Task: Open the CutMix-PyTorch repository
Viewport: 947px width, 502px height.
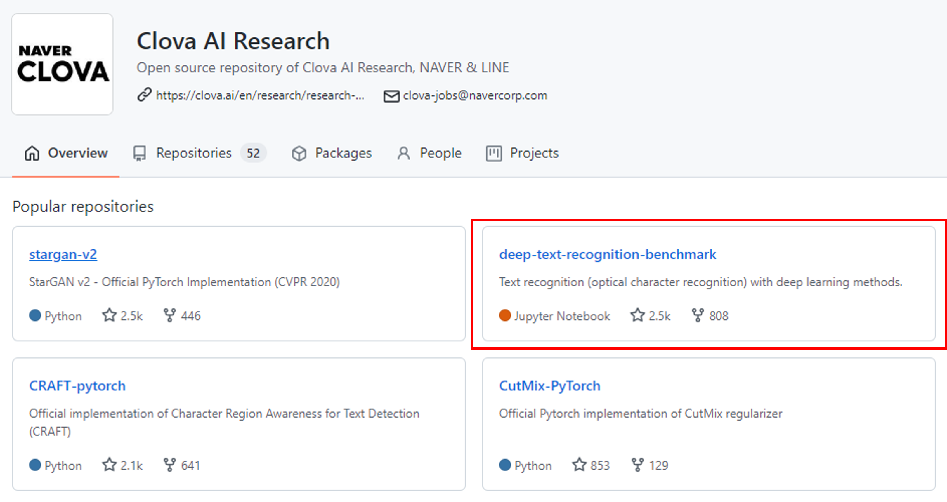Action: [549, 386]
